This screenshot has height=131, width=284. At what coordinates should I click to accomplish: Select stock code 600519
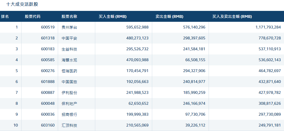(x=48, y=27)
